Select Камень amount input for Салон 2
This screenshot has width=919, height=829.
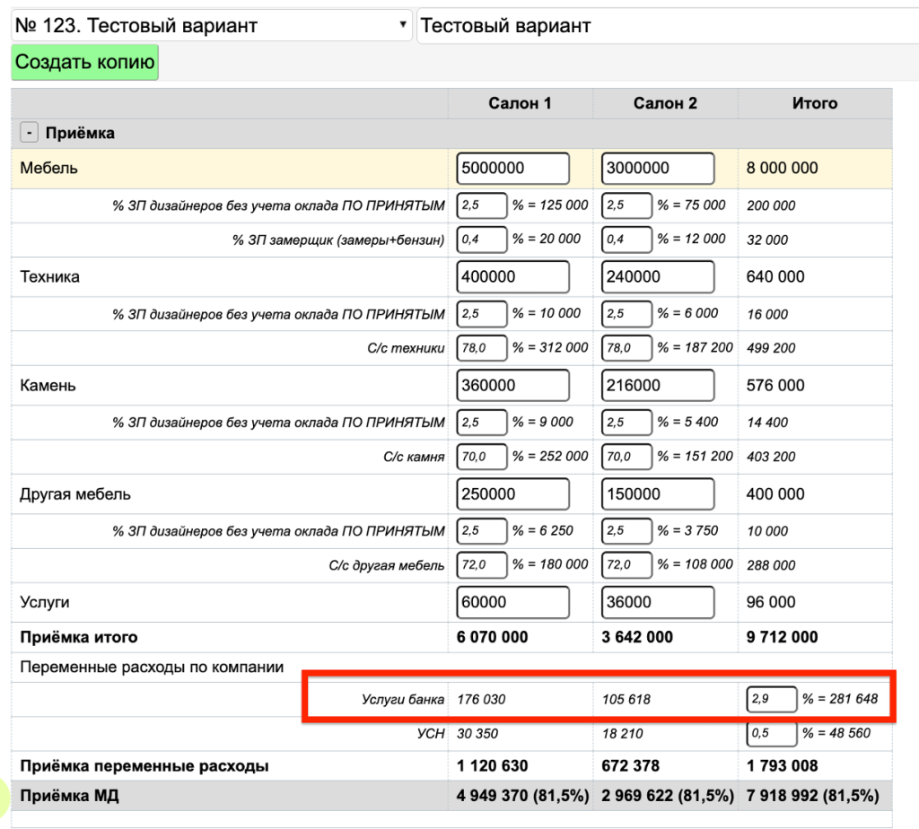[658, 385]
